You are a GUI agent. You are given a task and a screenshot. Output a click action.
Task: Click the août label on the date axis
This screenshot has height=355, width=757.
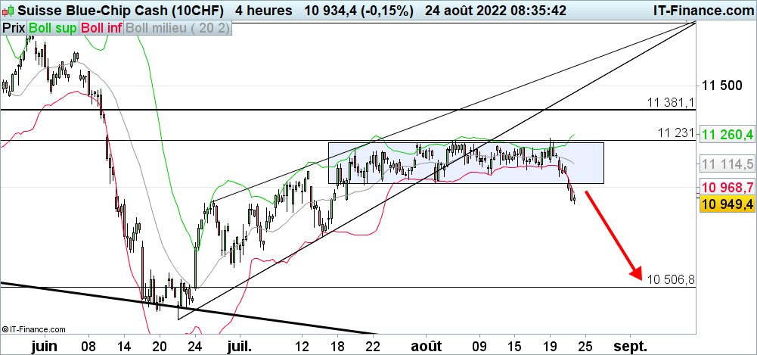click(x=425, y=344)
